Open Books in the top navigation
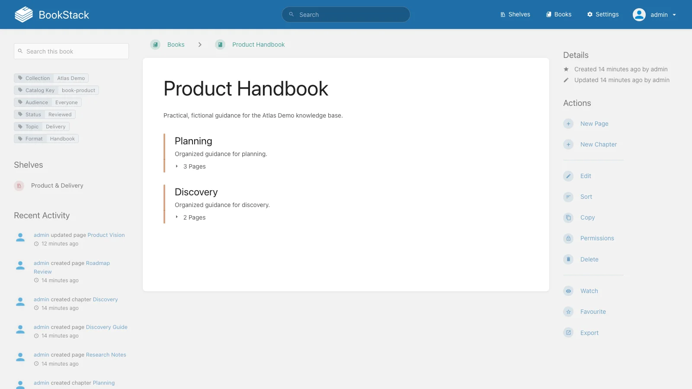This screenshot has width=692, height=389. click(x=559, y=14)
